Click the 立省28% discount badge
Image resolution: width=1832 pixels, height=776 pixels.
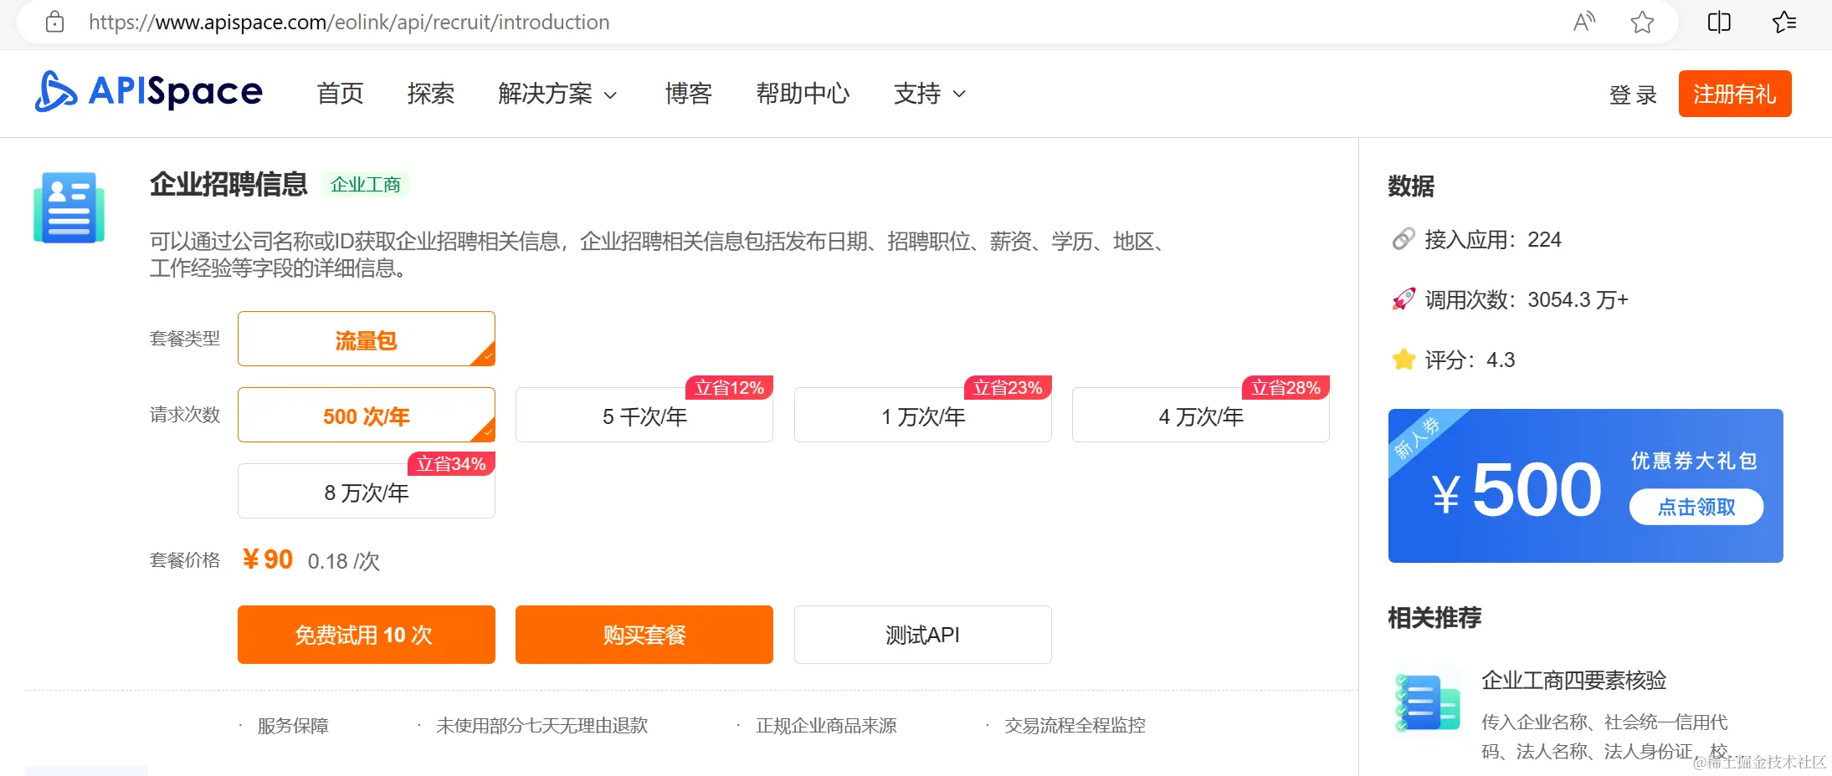(x=1286, y=387)
